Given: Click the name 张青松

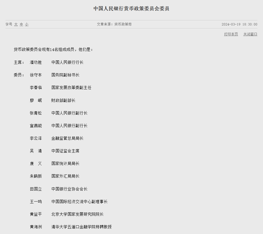Looking at the screenshot, I should tap(36, 113).
